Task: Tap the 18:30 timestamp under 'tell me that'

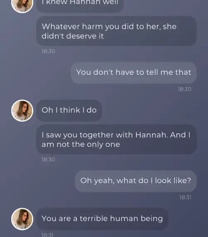Action: [x=185, y=89]
